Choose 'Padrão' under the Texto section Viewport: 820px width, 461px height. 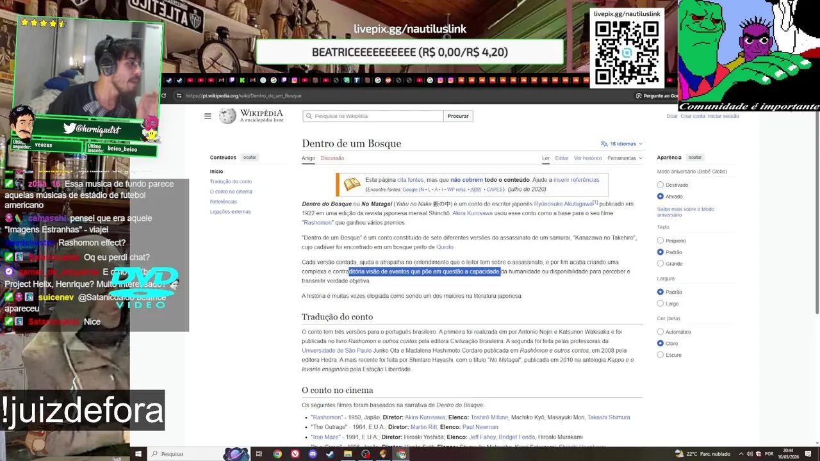tap(660, 252)
